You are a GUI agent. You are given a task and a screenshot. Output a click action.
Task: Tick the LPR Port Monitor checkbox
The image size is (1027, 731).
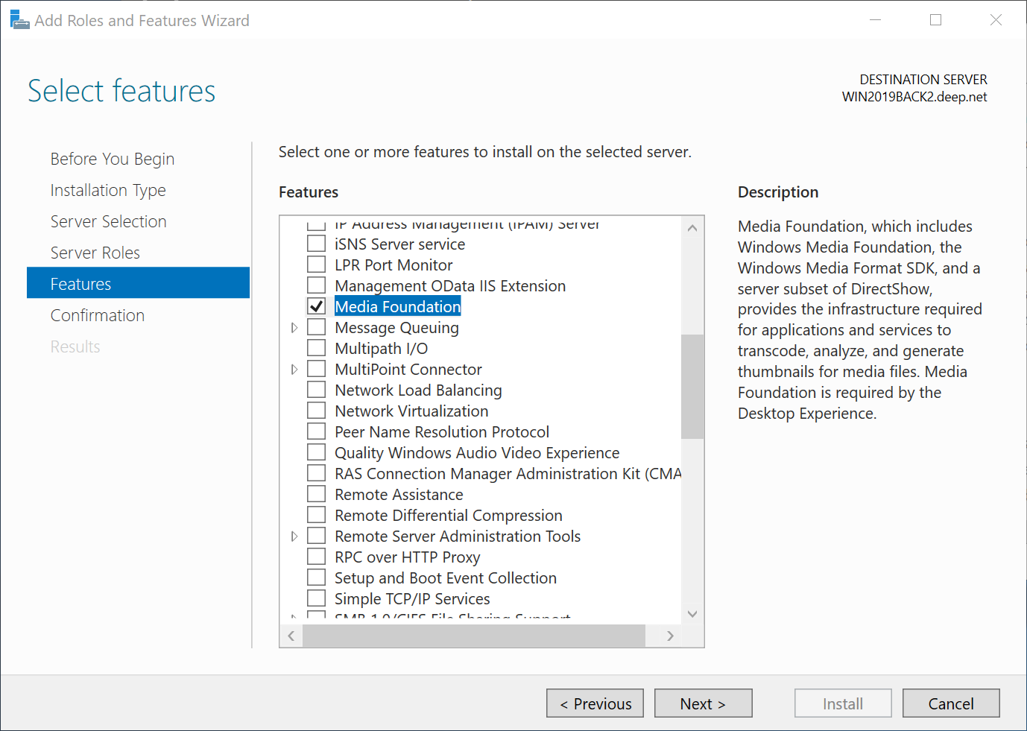pos(317,265)
